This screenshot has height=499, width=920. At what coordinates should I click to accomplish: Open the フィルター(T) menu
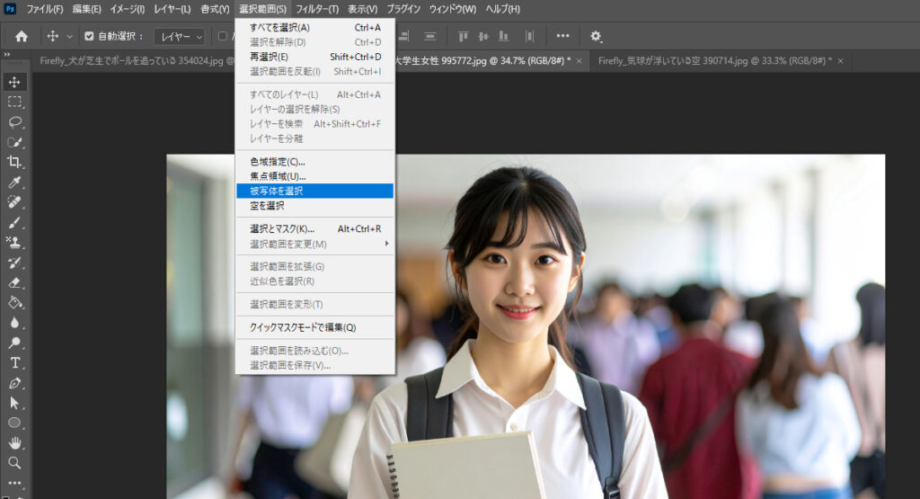point(317,9)
